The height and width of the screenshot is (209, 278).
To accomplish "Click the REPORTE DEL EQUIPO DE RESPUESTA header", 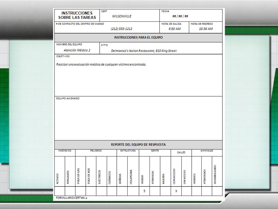I will click(138, 145).
